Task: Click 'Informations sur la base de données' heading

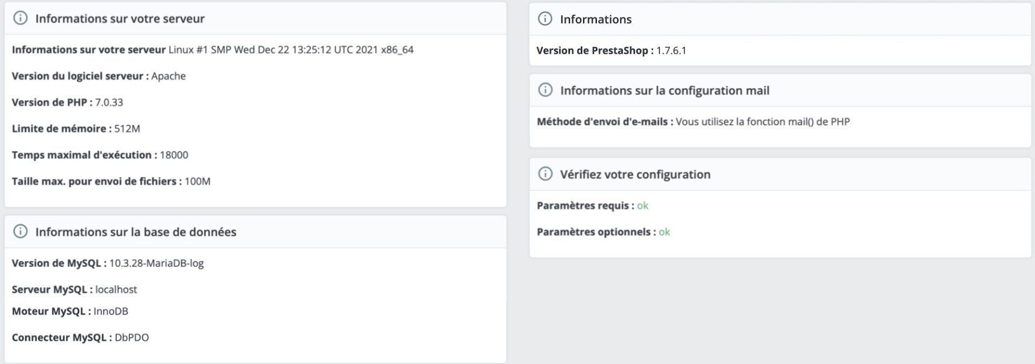Action: point(135,232)
